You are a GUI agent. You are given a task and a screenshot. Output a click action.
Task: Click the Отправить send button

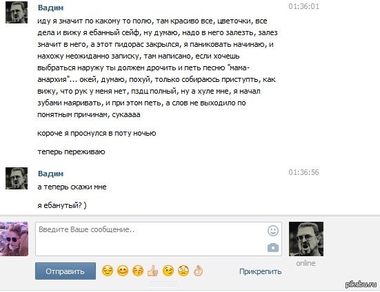point(66,271)
